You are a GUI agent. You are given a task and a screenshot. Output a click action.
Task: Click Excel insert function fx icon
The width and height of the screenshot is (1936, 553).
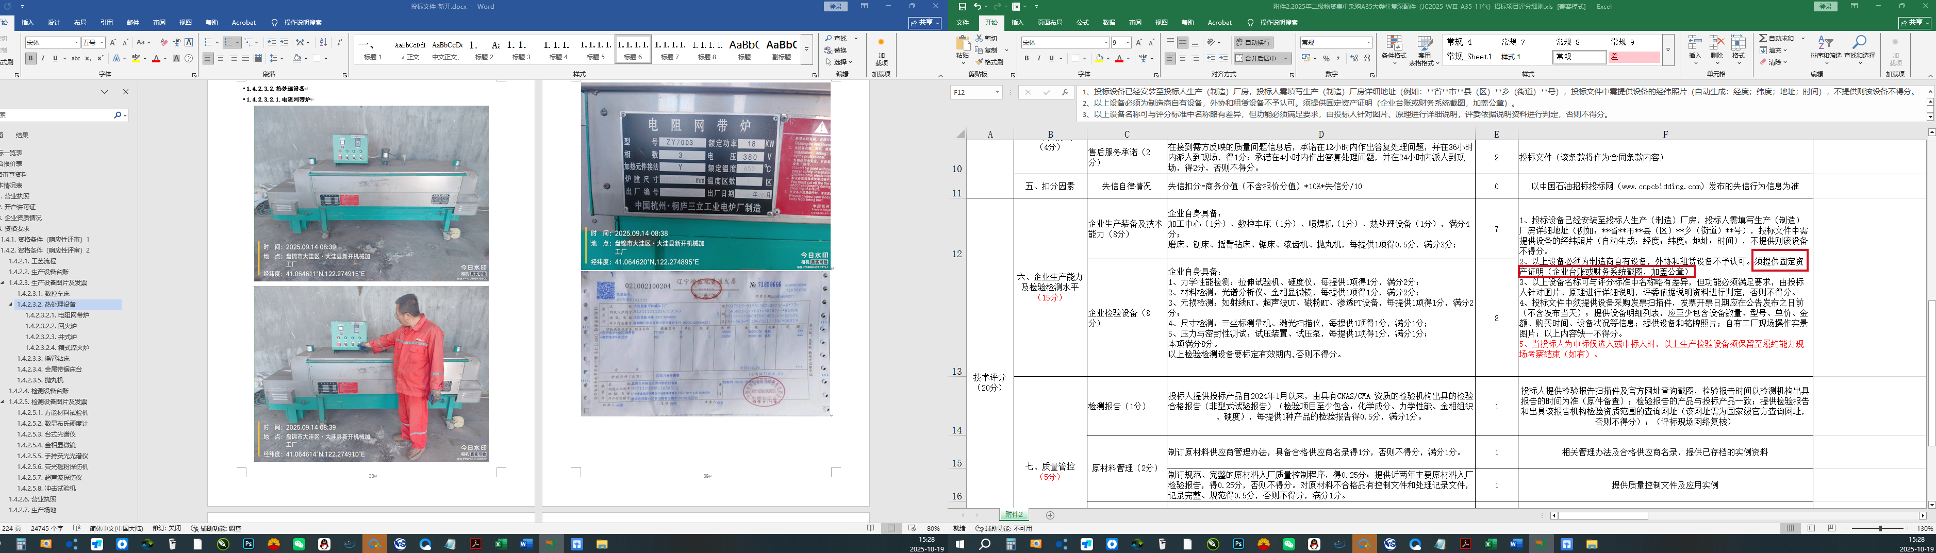click(x=1065, y=92)
